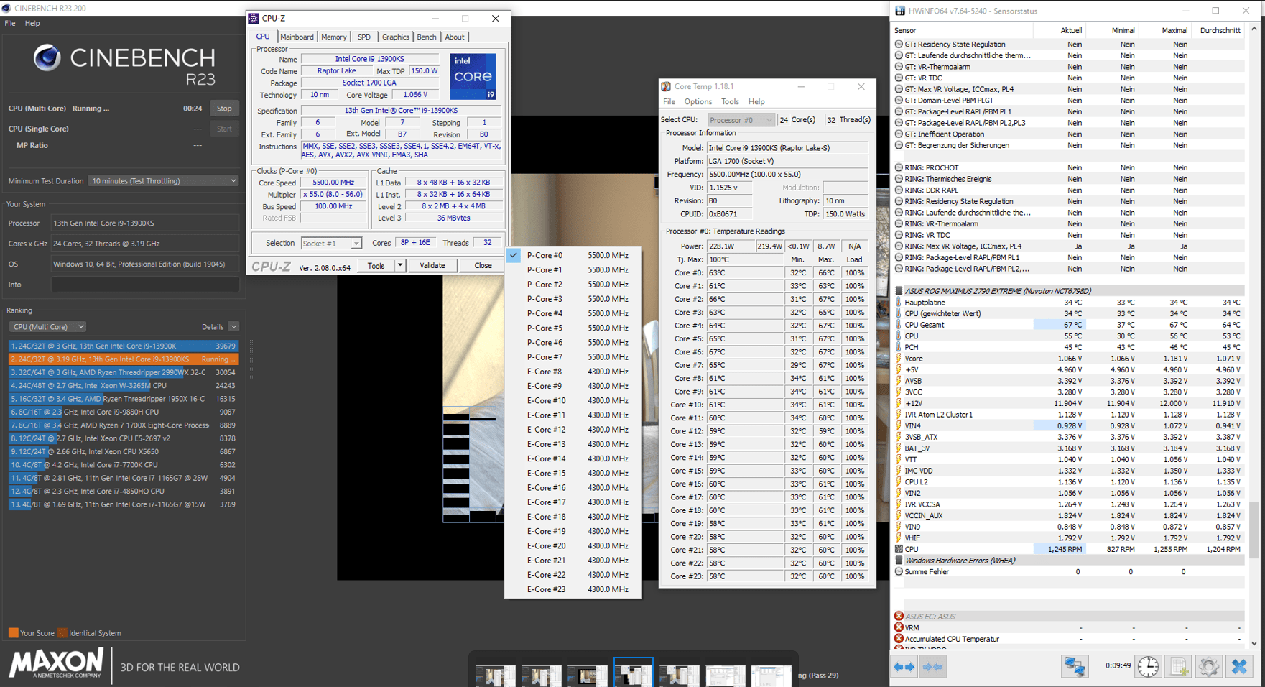Click red error icon beside VRM sensor
This screenshot has width=1265, height=687.
click(x=899, y=627)
